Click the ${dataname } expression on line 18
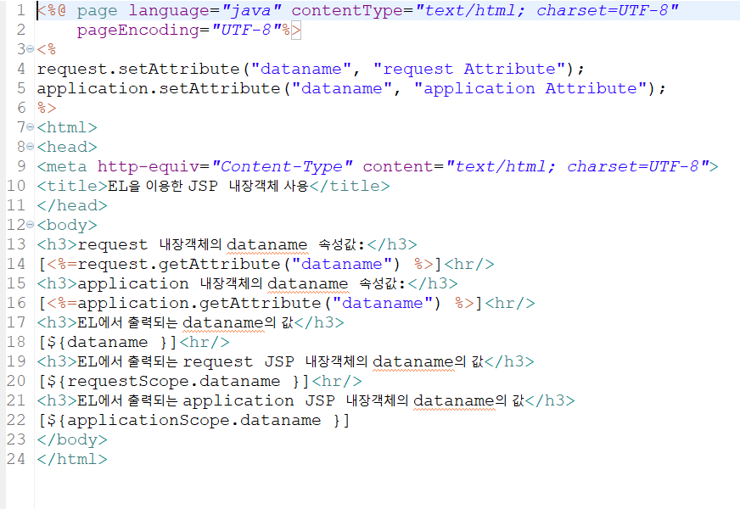Viewport: 740px width, 509px height. 108,342
